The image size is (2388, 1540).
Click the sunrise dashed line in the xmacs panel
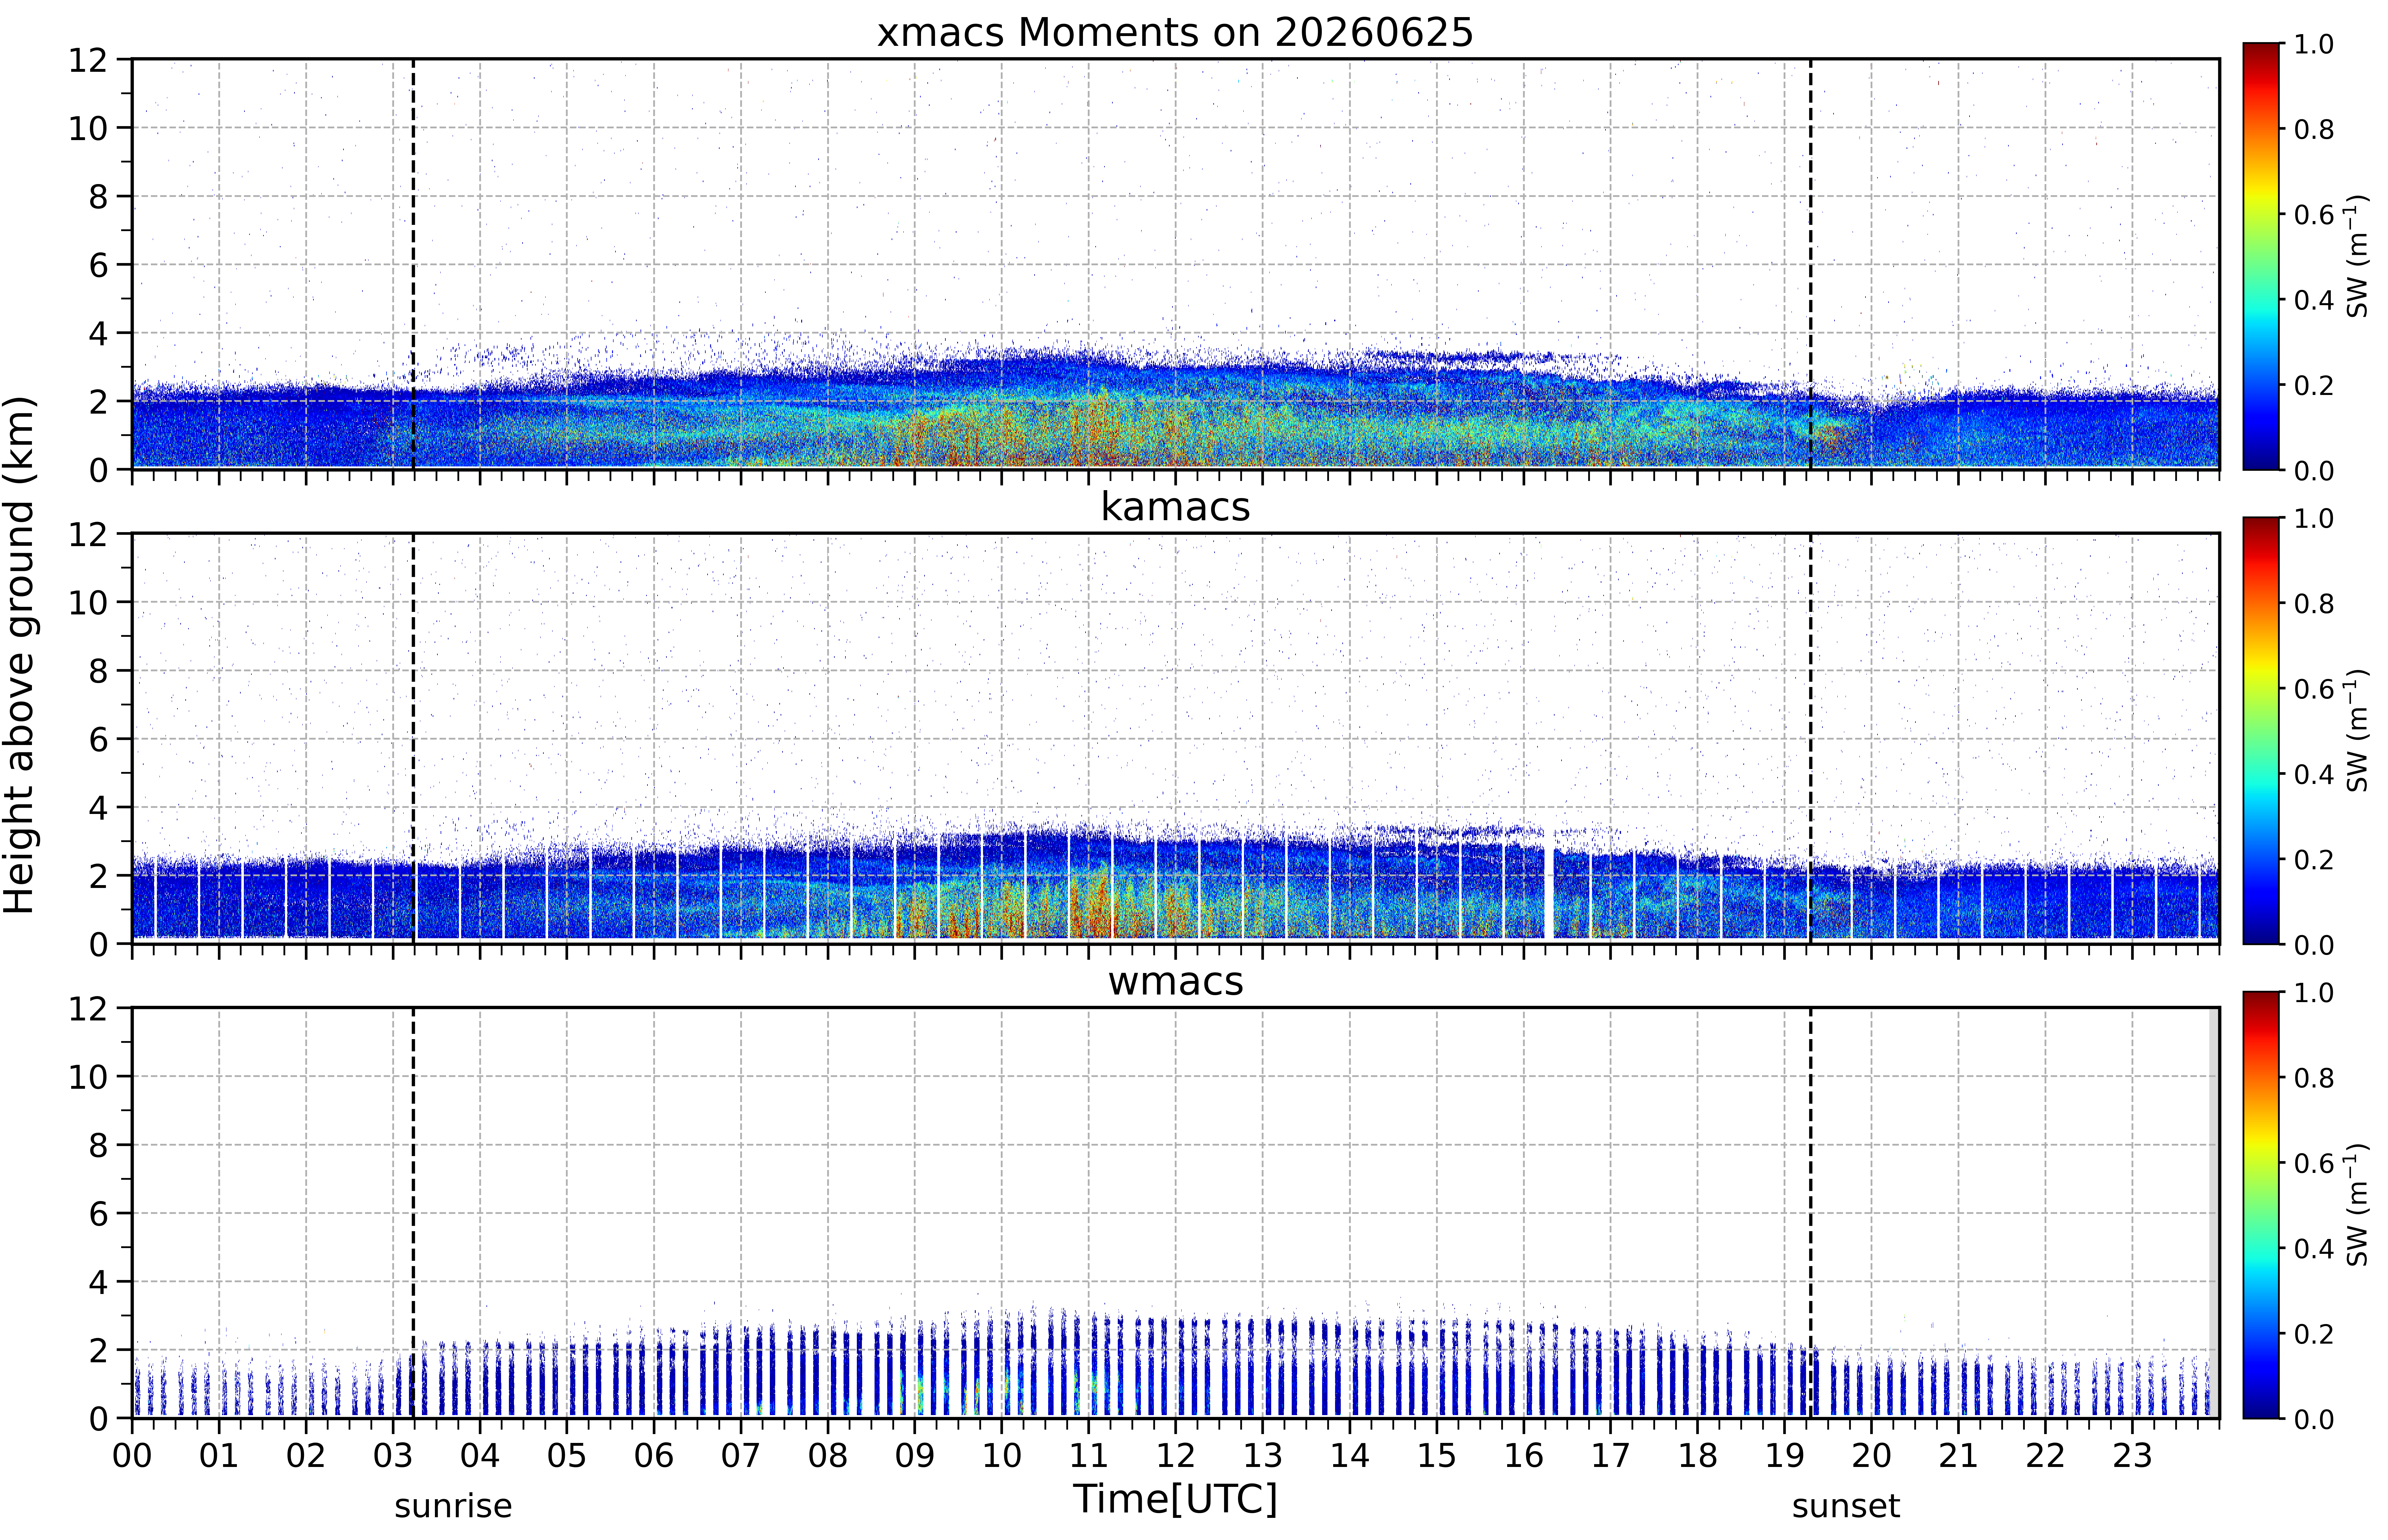[x=413, y=264]
